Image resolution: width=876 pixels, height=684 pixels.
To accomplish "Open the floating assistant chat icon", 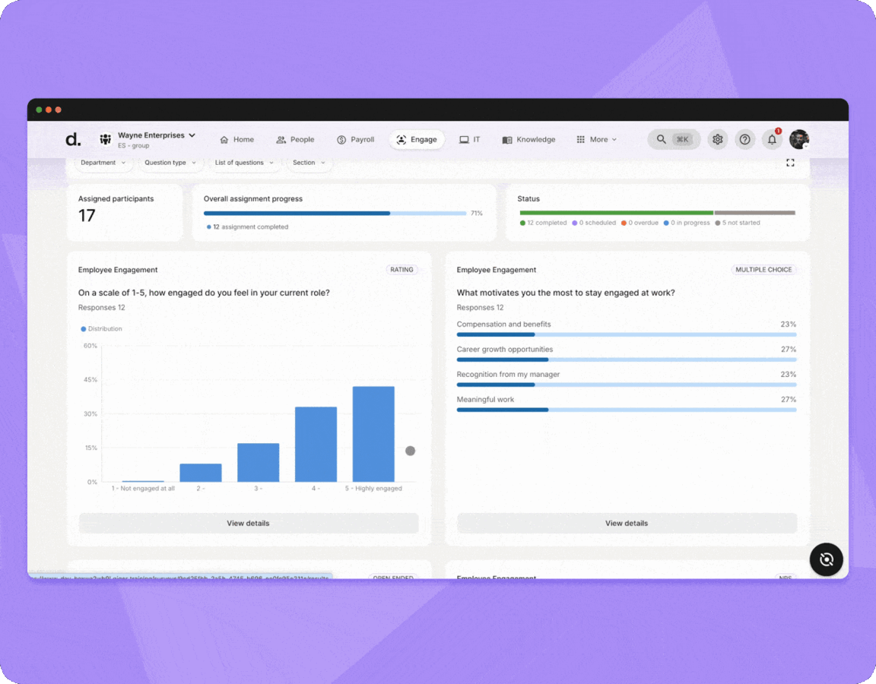I will 827,559.
